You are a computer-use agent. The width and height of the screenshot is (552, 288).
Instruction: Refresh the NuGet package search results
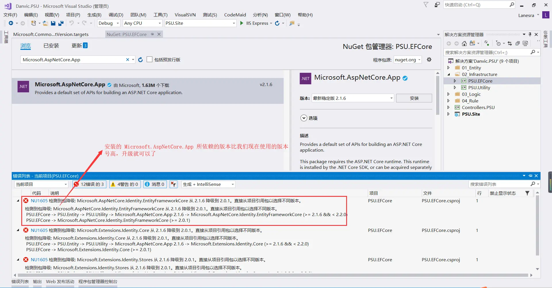pyautogui.click(x=140, y=60)
